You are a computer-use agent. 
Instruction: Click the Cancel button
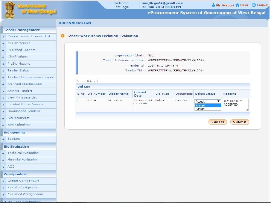pyautogui.click(x=218, y=122)
